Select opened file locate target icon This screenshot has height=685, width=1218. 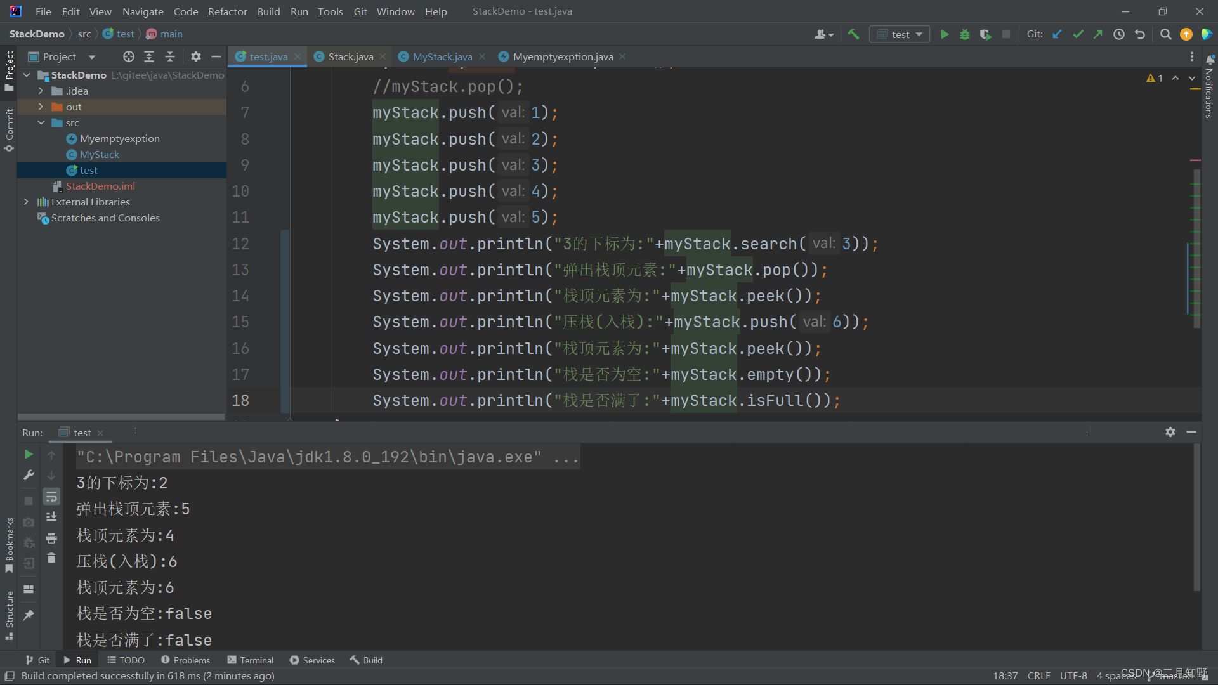coord(129,56)
